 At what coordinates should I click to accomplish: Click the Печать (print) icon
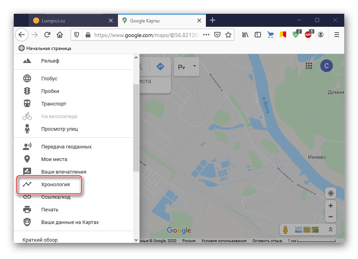[x=28, y=209]
